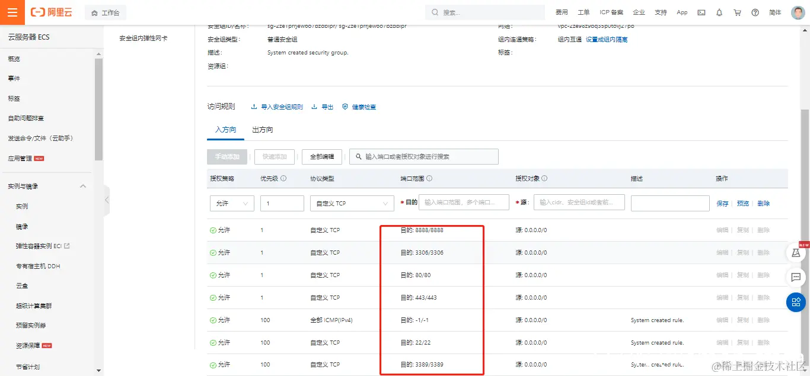Open ICP 备案 in the top bar
The width and height of the screenshot is (810, 376).
611,12
